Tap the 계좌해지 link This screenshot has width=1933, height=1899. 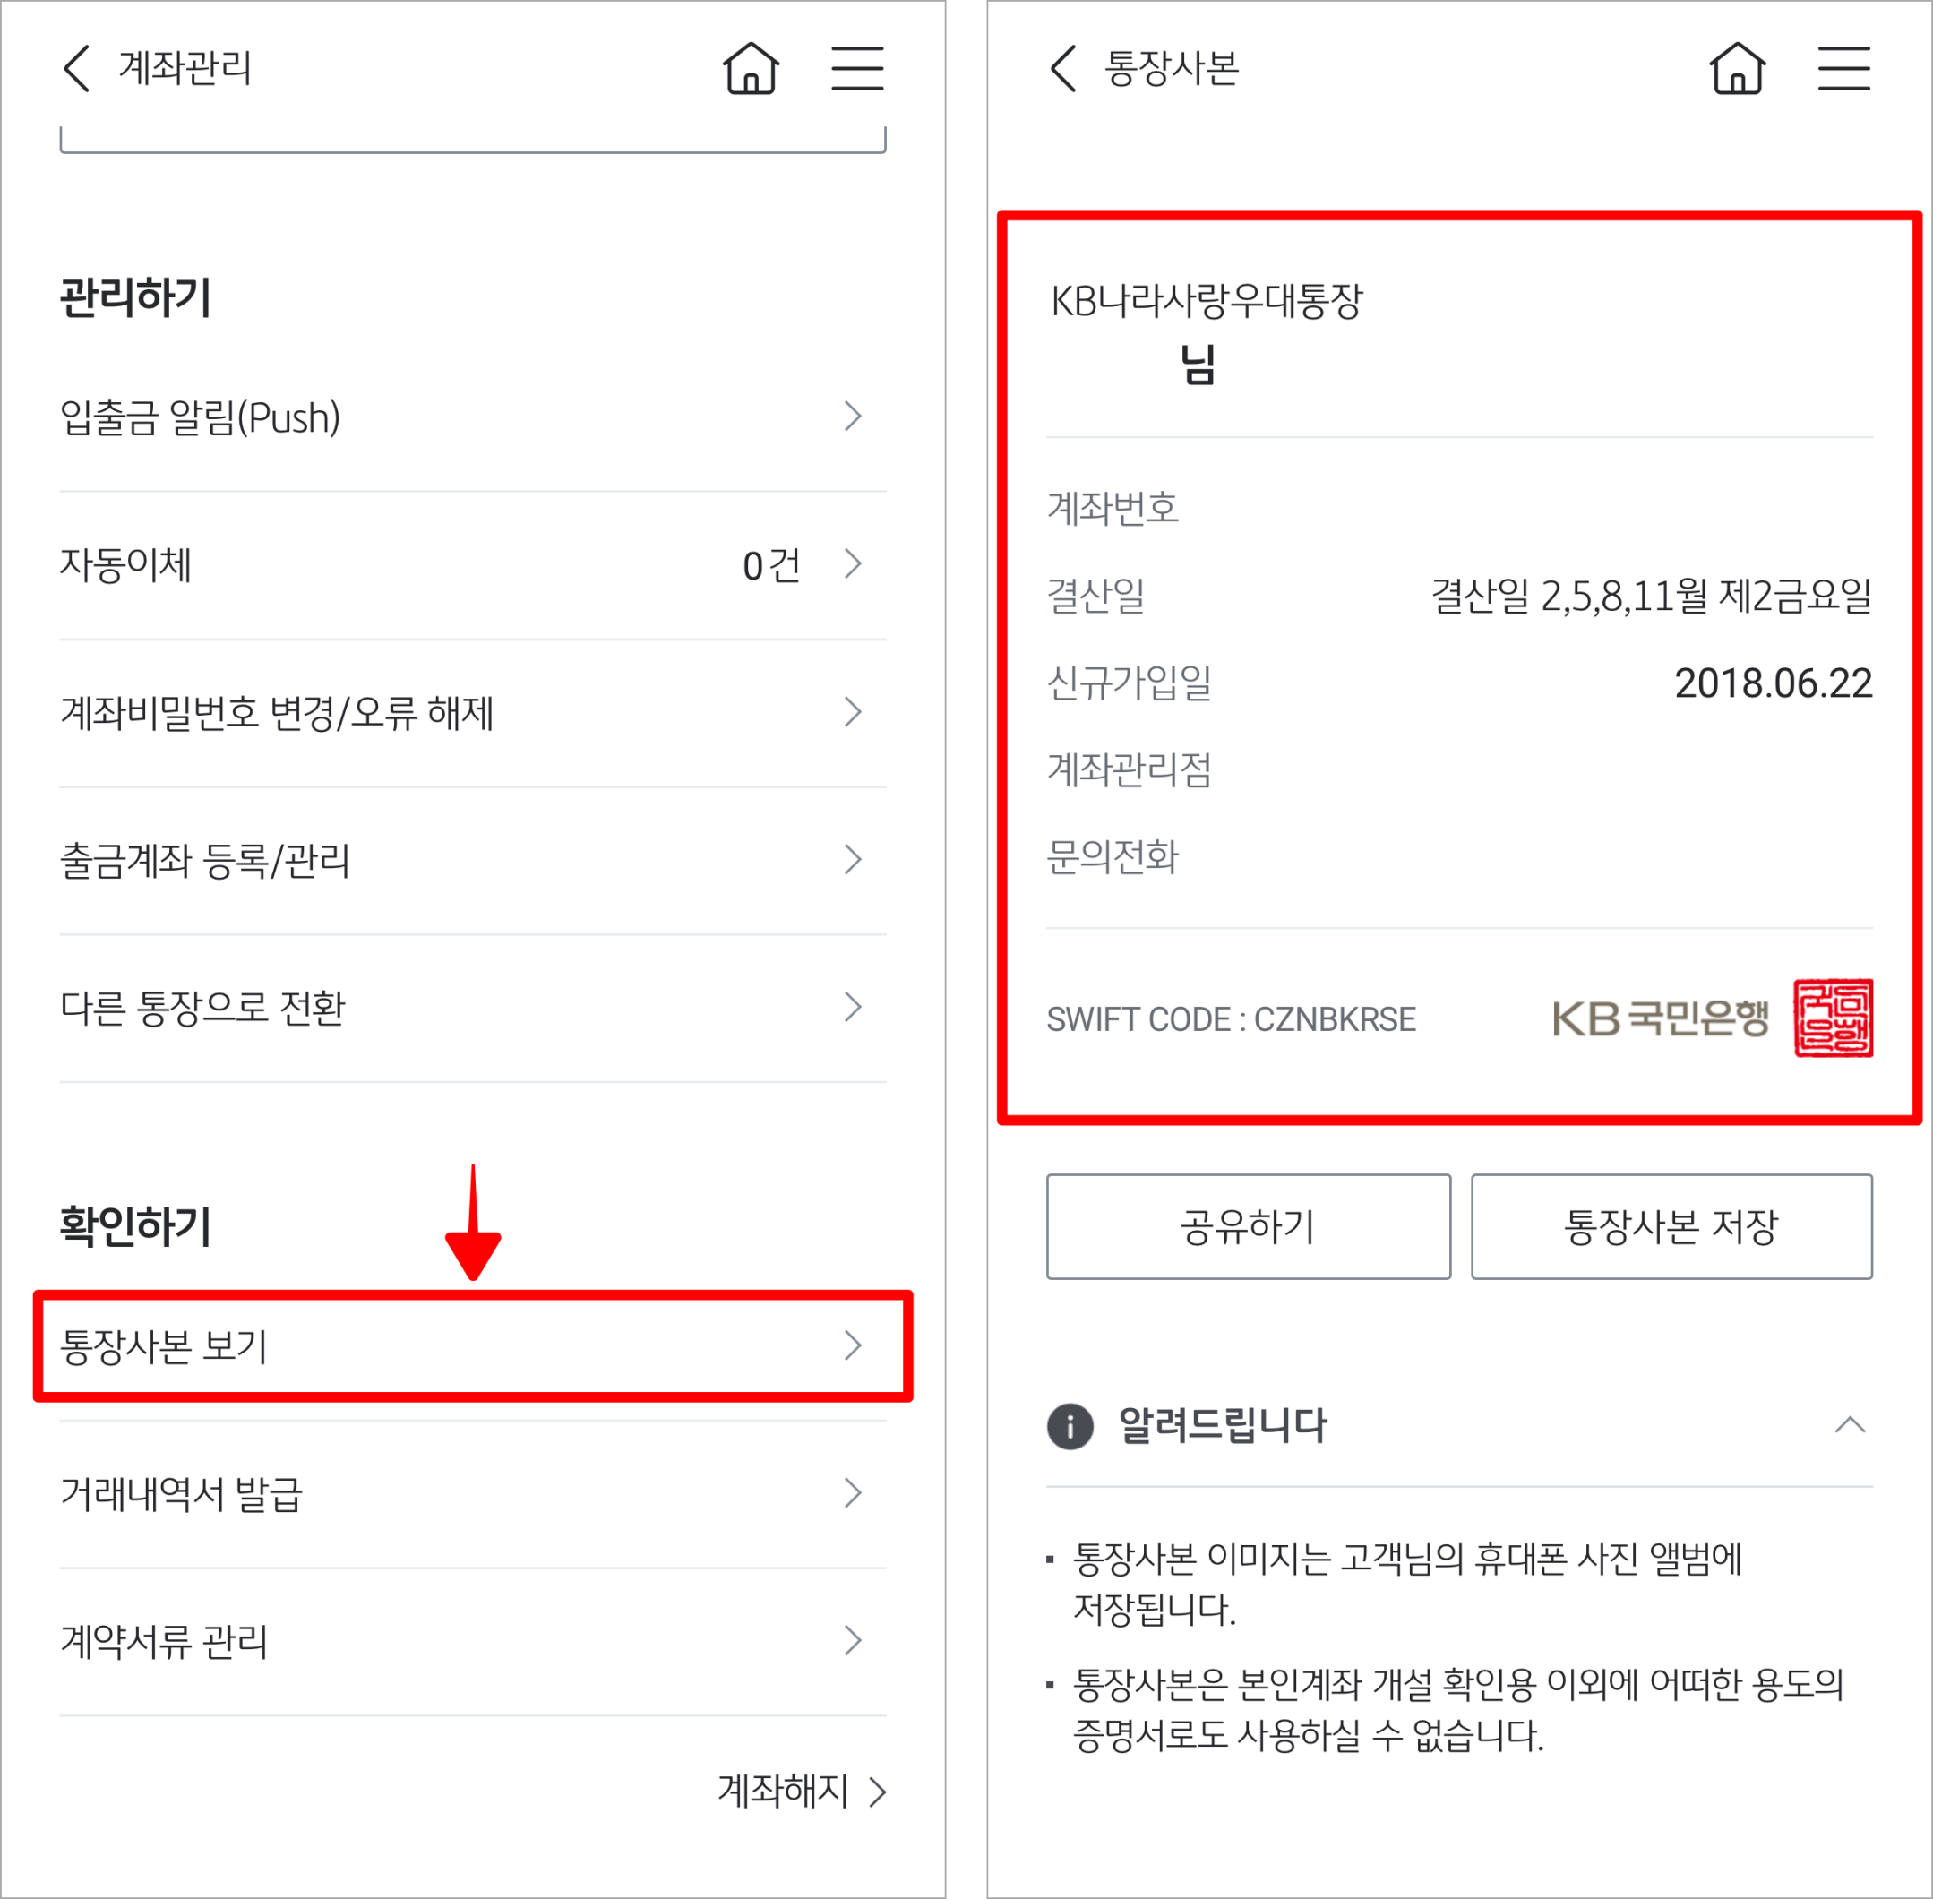(x=802, y=1792)
